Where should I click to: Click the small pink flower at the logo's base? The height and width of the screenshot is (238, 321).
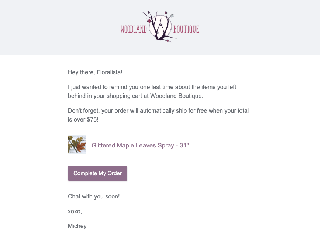(168, 41)
